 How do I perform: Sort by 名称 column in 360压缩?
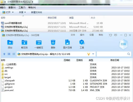click(x=3, y=60)
